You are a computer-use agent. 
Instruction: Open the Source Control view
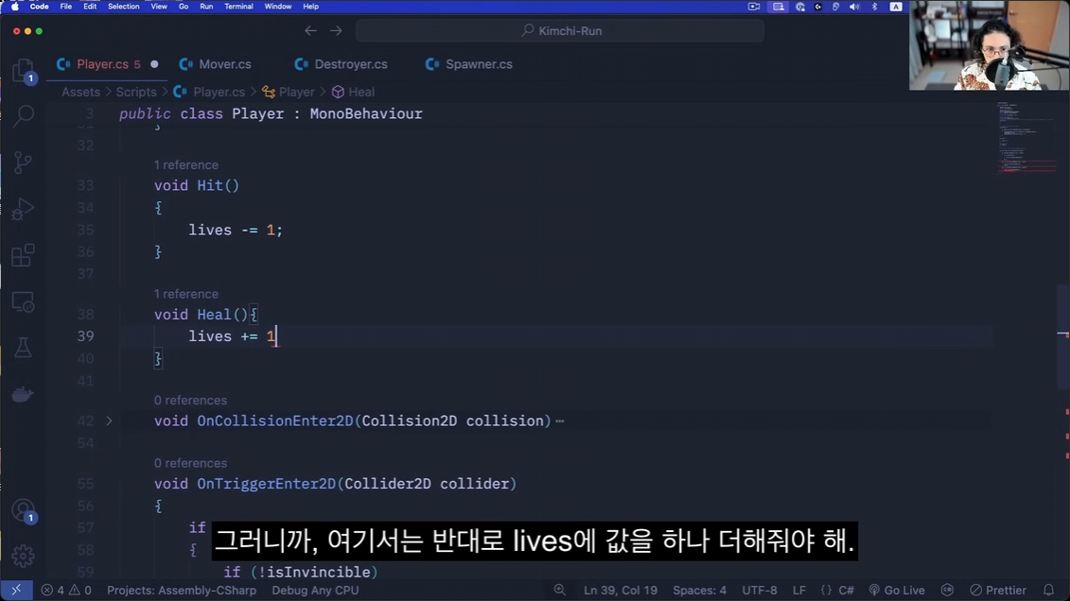pos(24,163)
